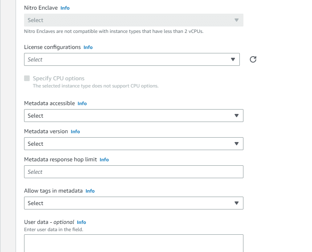Open Info link for Metadata response hop limit
The image size is (312, 252).
(x=104, y=160)
